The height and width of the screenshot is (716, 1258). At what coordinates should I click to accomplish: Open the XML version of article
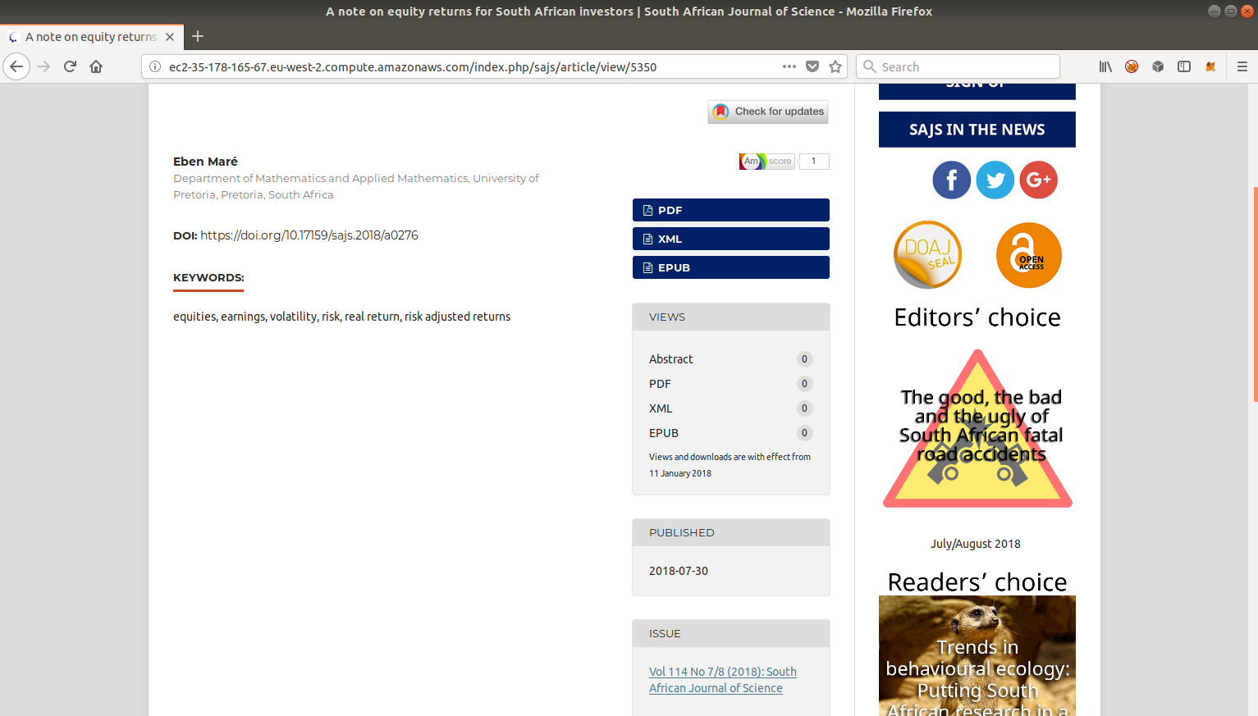tap(730, 239)
